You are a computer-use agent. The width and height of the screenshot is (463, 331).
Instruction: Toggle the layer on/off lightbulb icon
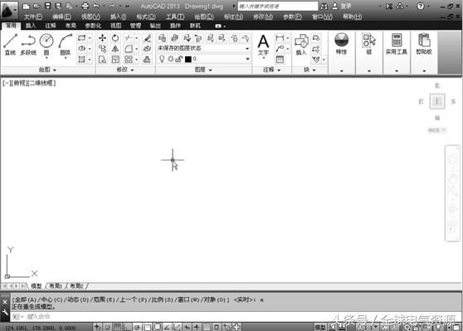(162, 59)
